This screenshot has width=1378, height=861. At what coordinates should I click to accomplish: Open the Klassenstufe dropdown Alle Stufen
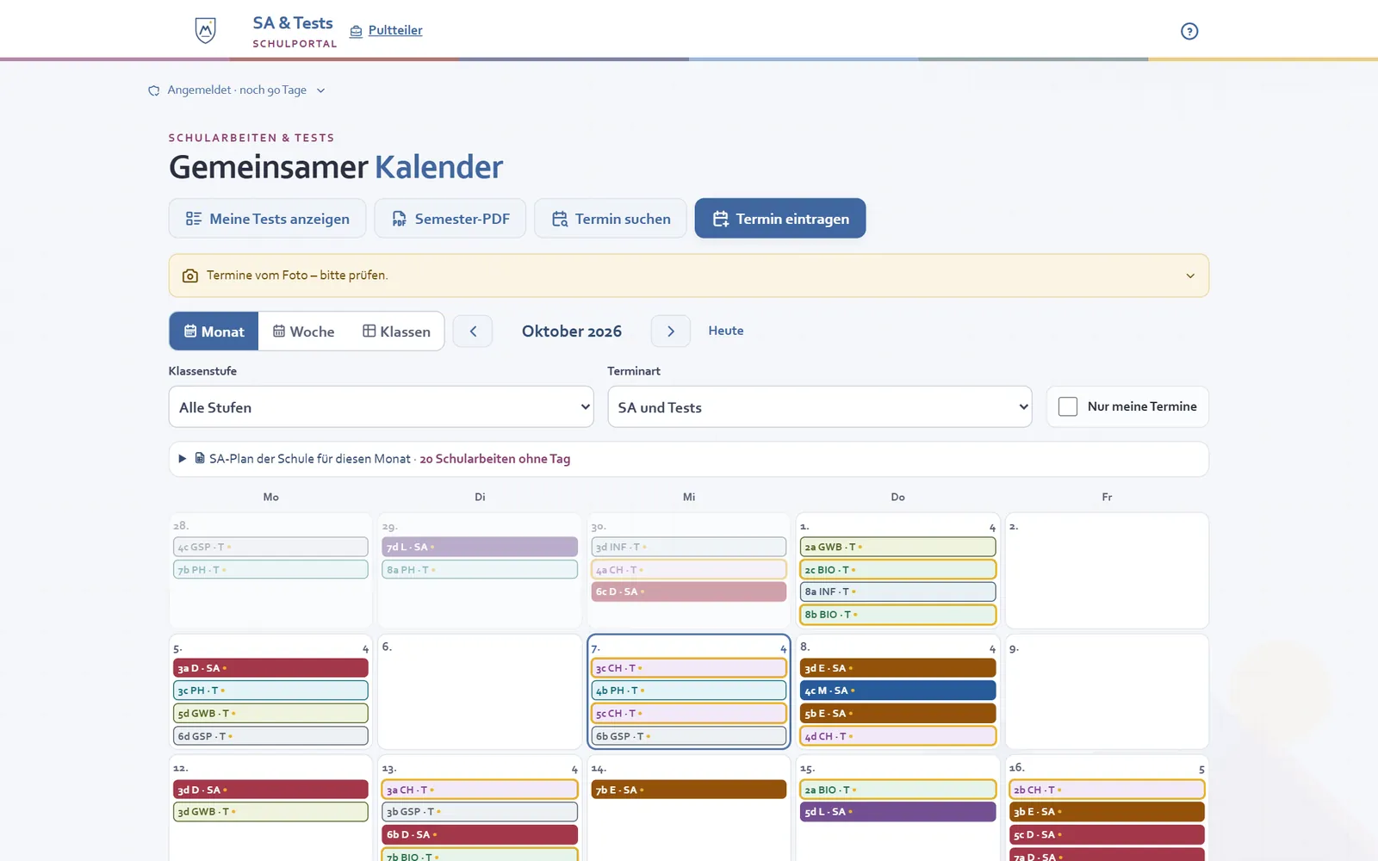pos(381,407)
